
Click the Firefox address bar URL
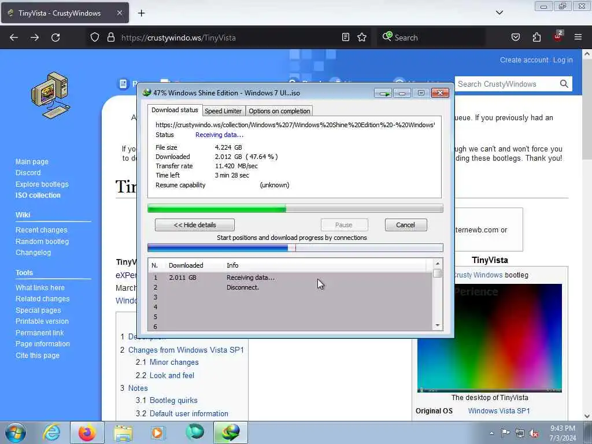pos(178,38)
